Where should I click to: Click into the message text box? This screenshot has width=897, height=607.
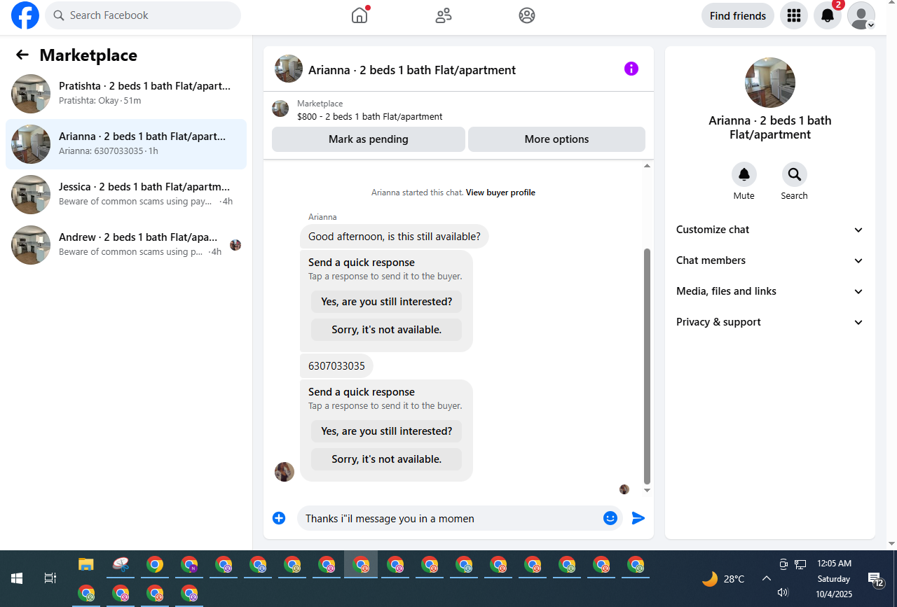click(x=450, y=518)
